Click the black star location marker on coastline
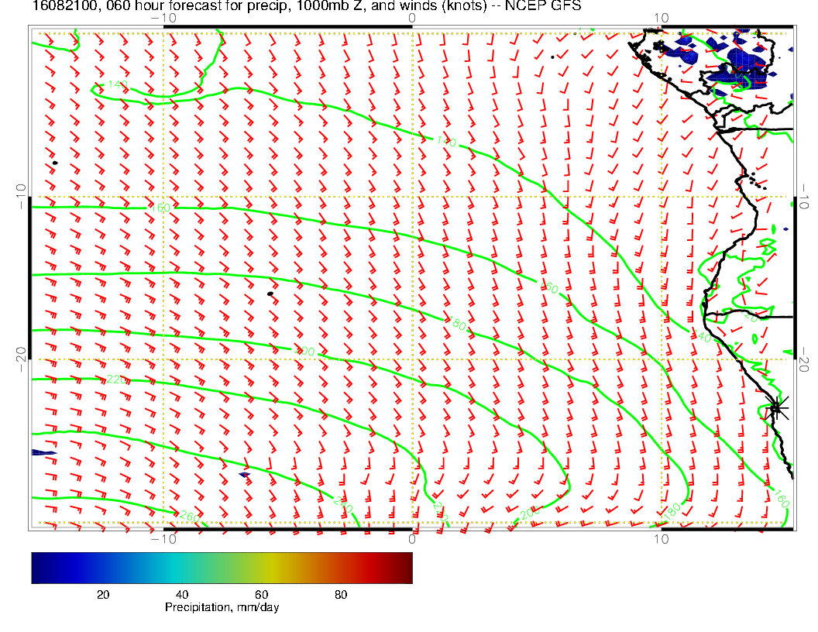The image size is (818, 632). tap(776, 407)
